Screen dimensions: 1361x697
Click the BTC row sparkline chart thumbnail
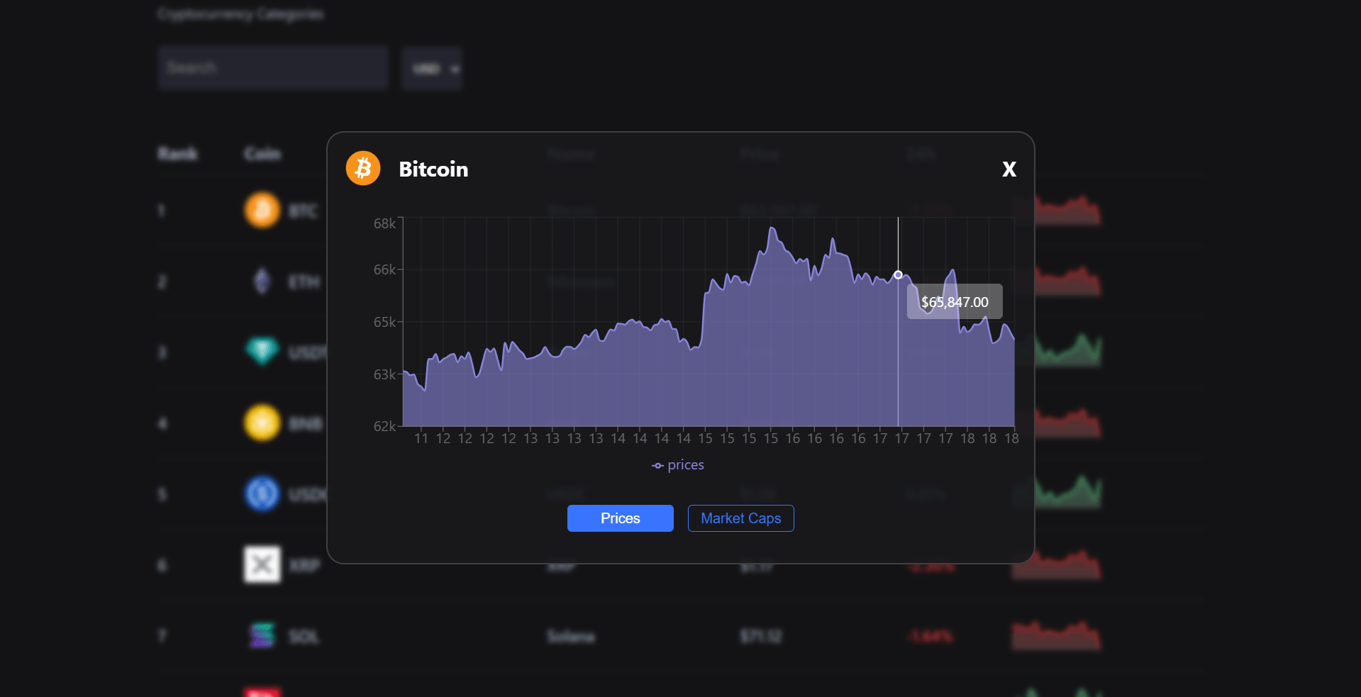coord(1057,210)
